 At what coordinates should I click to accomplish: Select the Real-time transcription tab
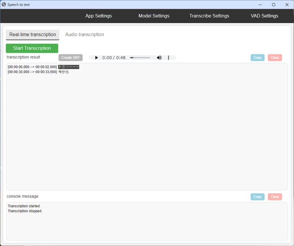click(x=33, y=34)
